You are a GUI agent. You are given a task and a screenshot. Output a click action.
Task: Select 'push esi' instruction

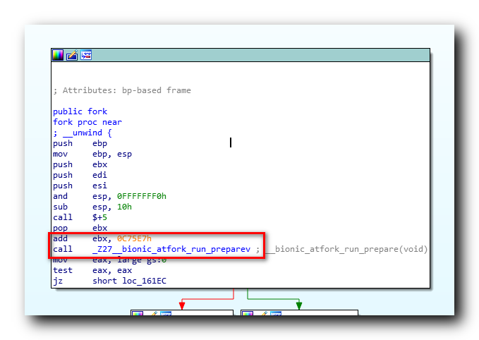pos(80,186)
